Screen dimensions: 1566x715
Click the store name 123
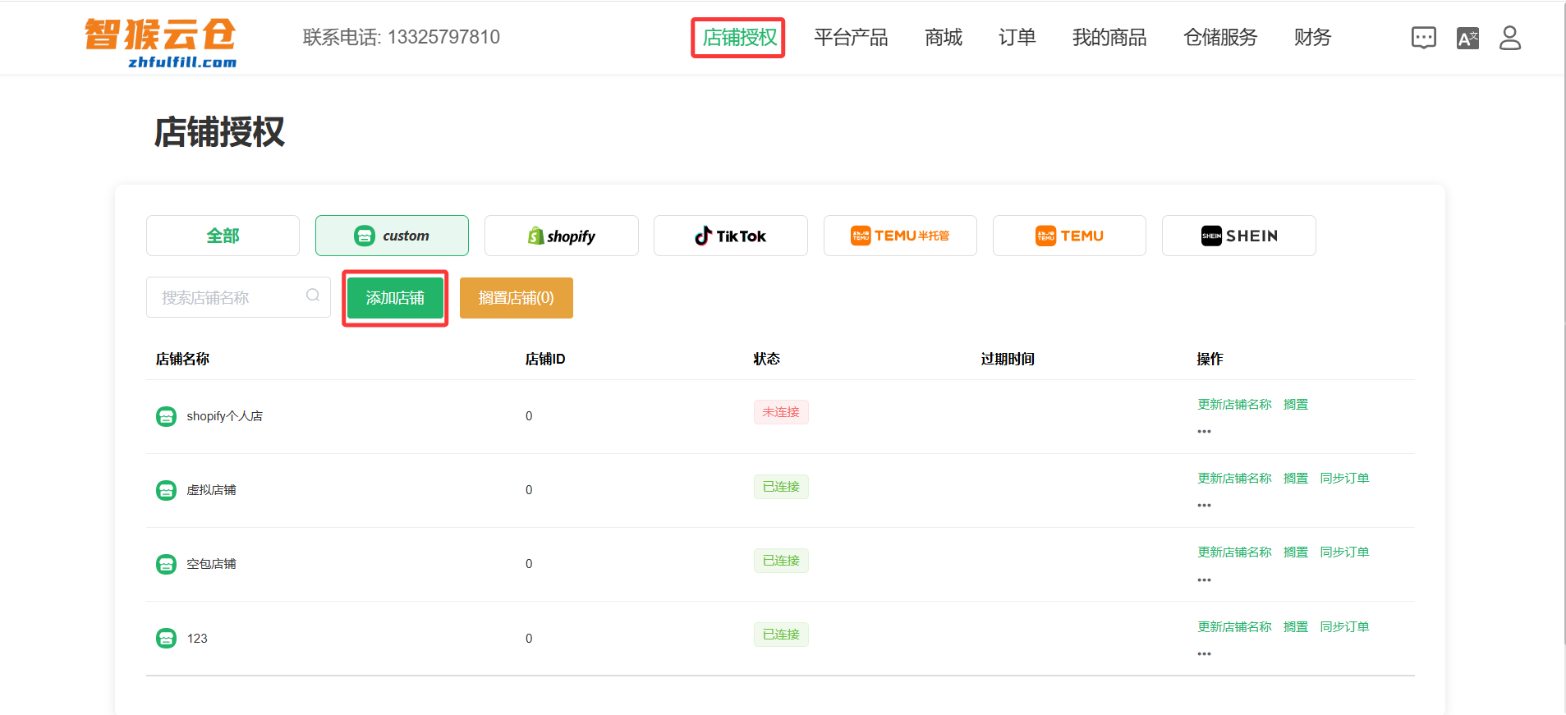(x=197, y=639)
